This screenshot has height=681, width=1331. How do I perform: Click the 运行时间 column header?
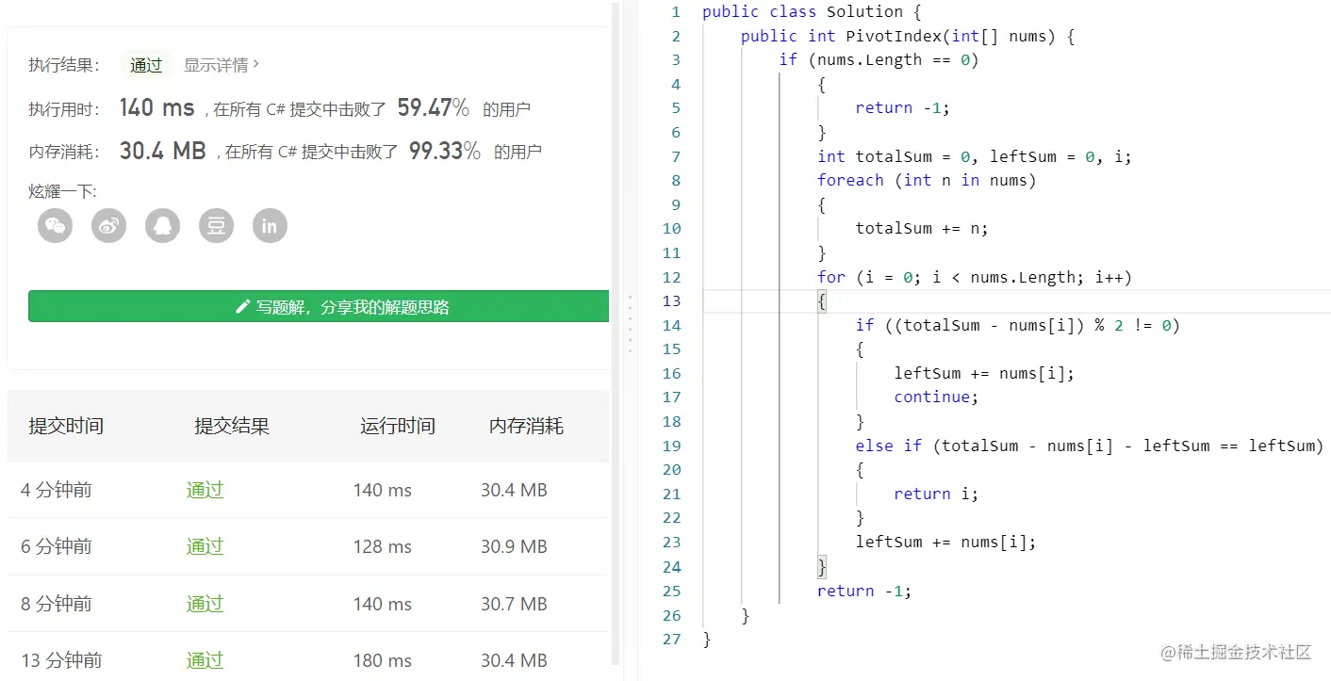(398, 426)
